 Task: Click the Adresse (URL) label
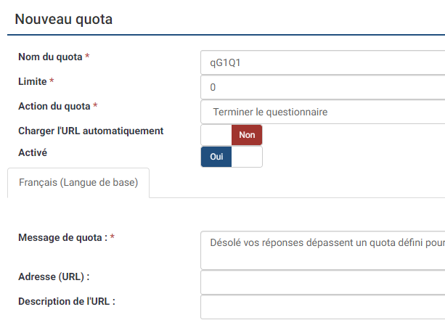54,276
